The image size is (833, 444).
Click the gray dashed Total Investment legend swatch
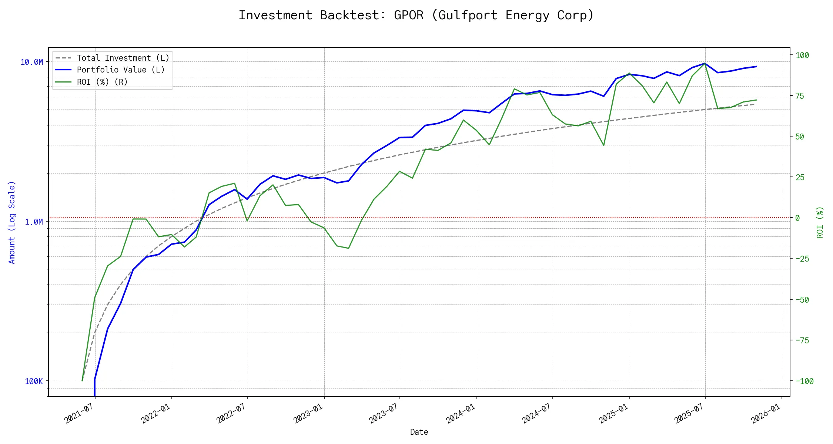click(x=63, y=58)
